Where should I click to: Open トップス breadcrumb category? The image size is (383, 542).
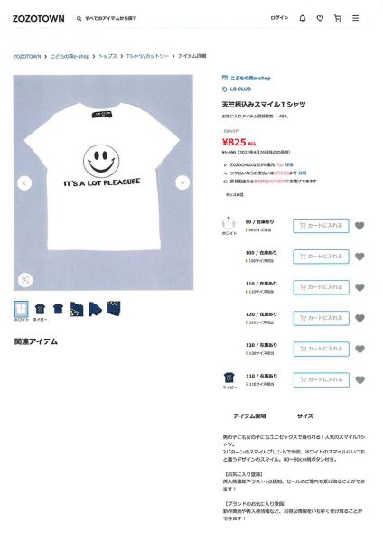pyautogui.click(x=107, y=56)
